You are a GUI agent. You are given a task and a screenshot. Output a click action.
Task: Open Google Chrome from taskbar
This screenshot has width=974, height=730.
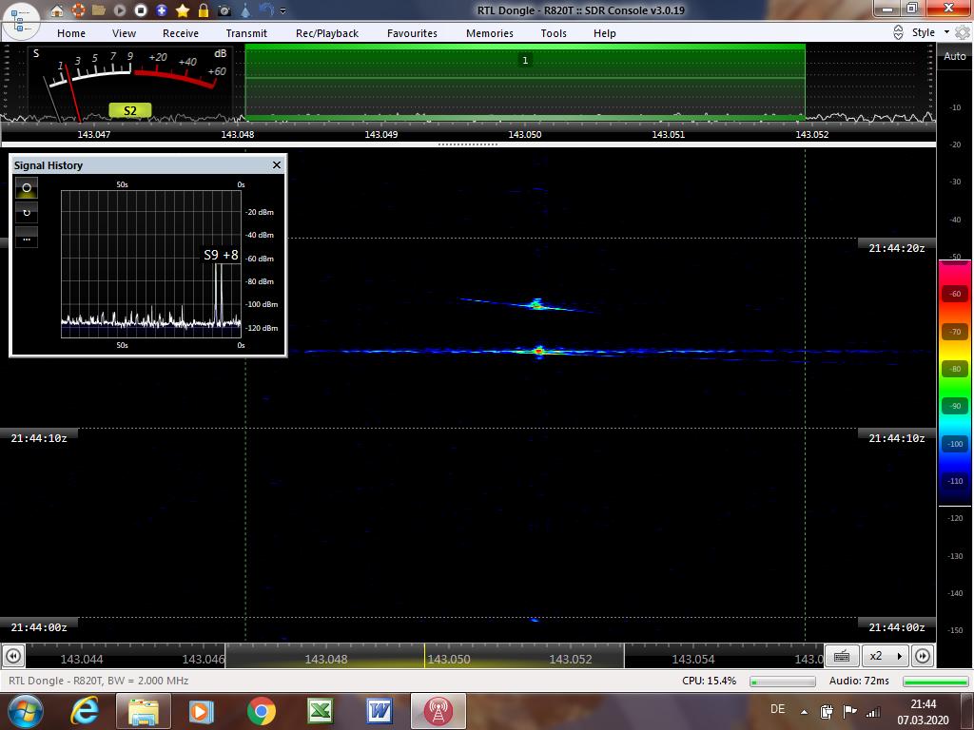point(261,711)
